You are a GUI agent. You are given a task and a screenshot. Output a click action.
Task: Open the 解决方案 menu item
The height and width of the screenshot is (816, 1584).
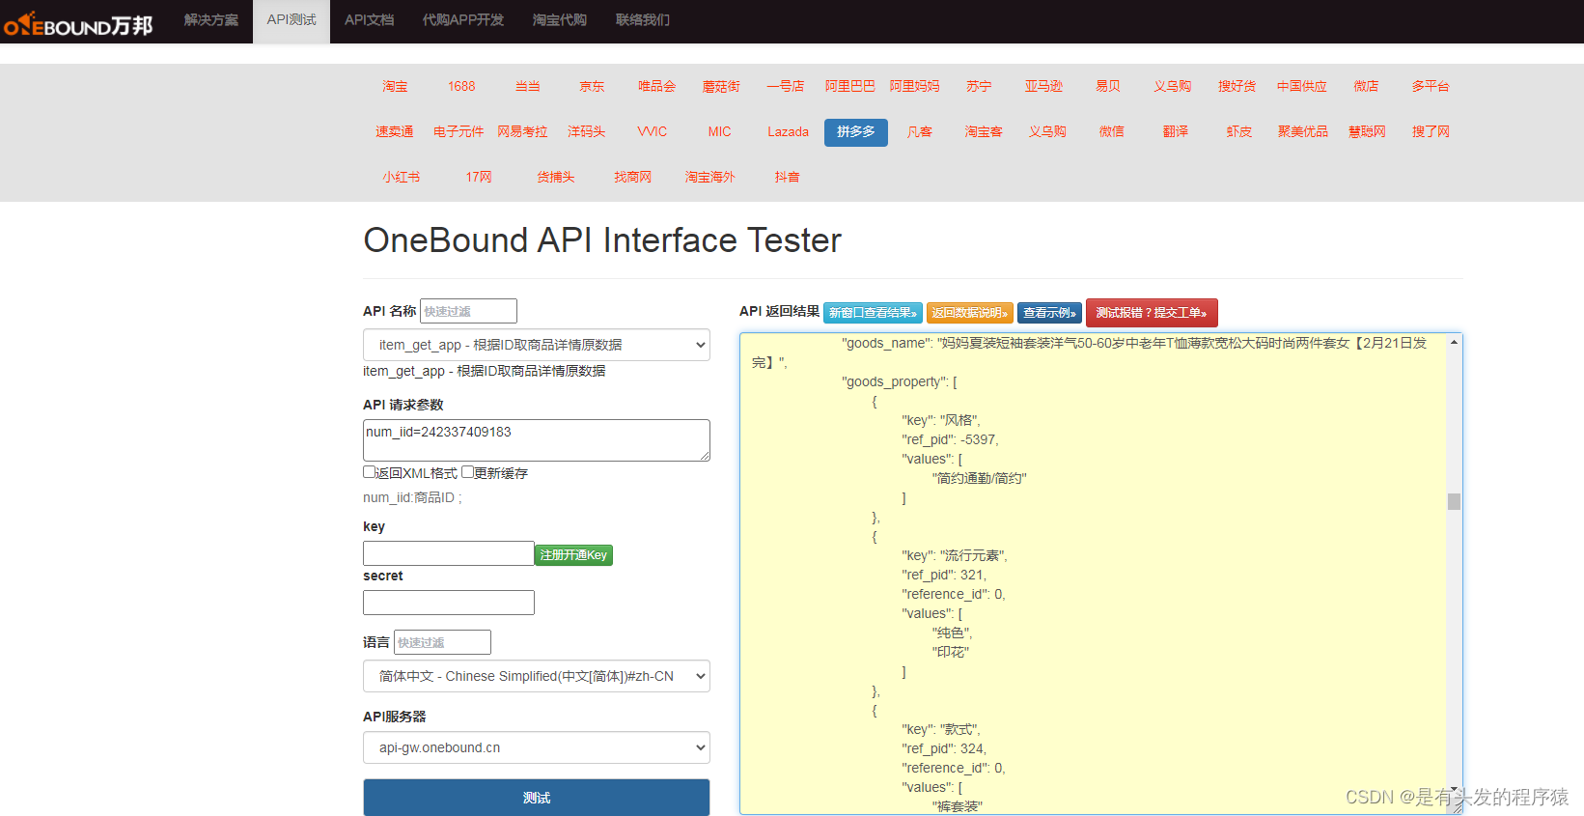210,19
